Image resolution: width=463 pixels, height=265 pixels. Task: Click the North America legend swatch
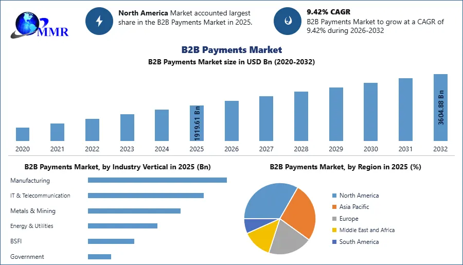point(334,196)
